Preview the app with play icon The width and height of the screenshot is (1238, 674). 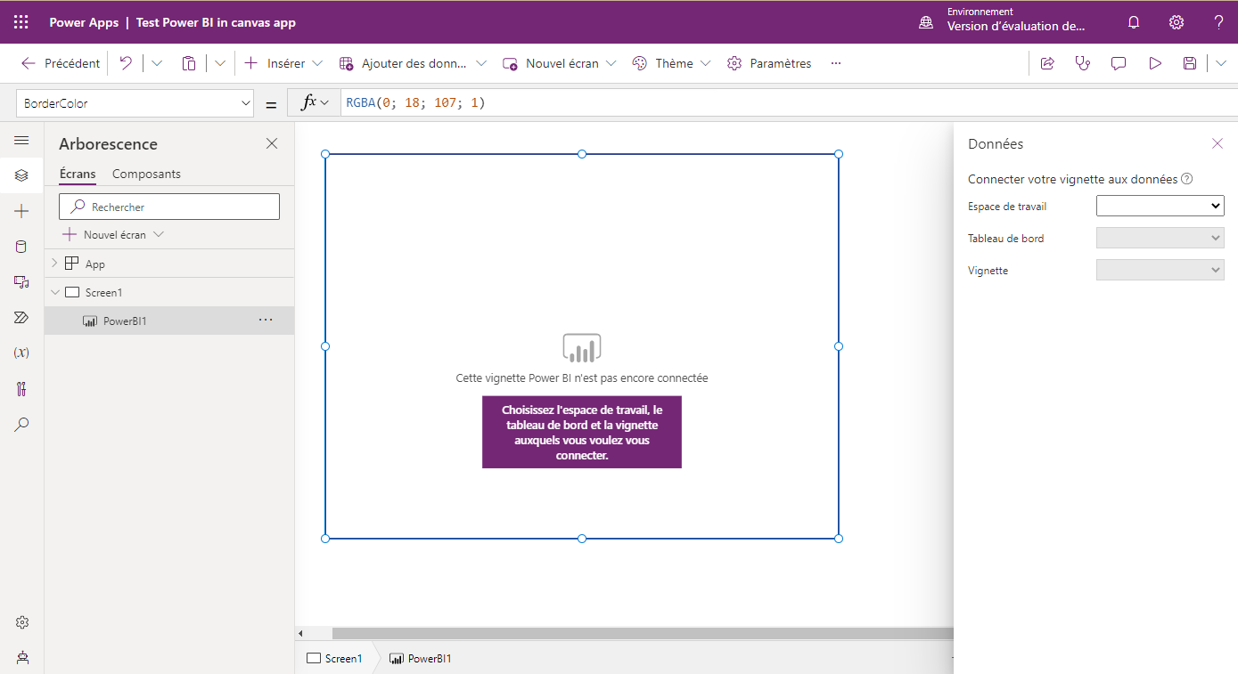(1155, 63)
